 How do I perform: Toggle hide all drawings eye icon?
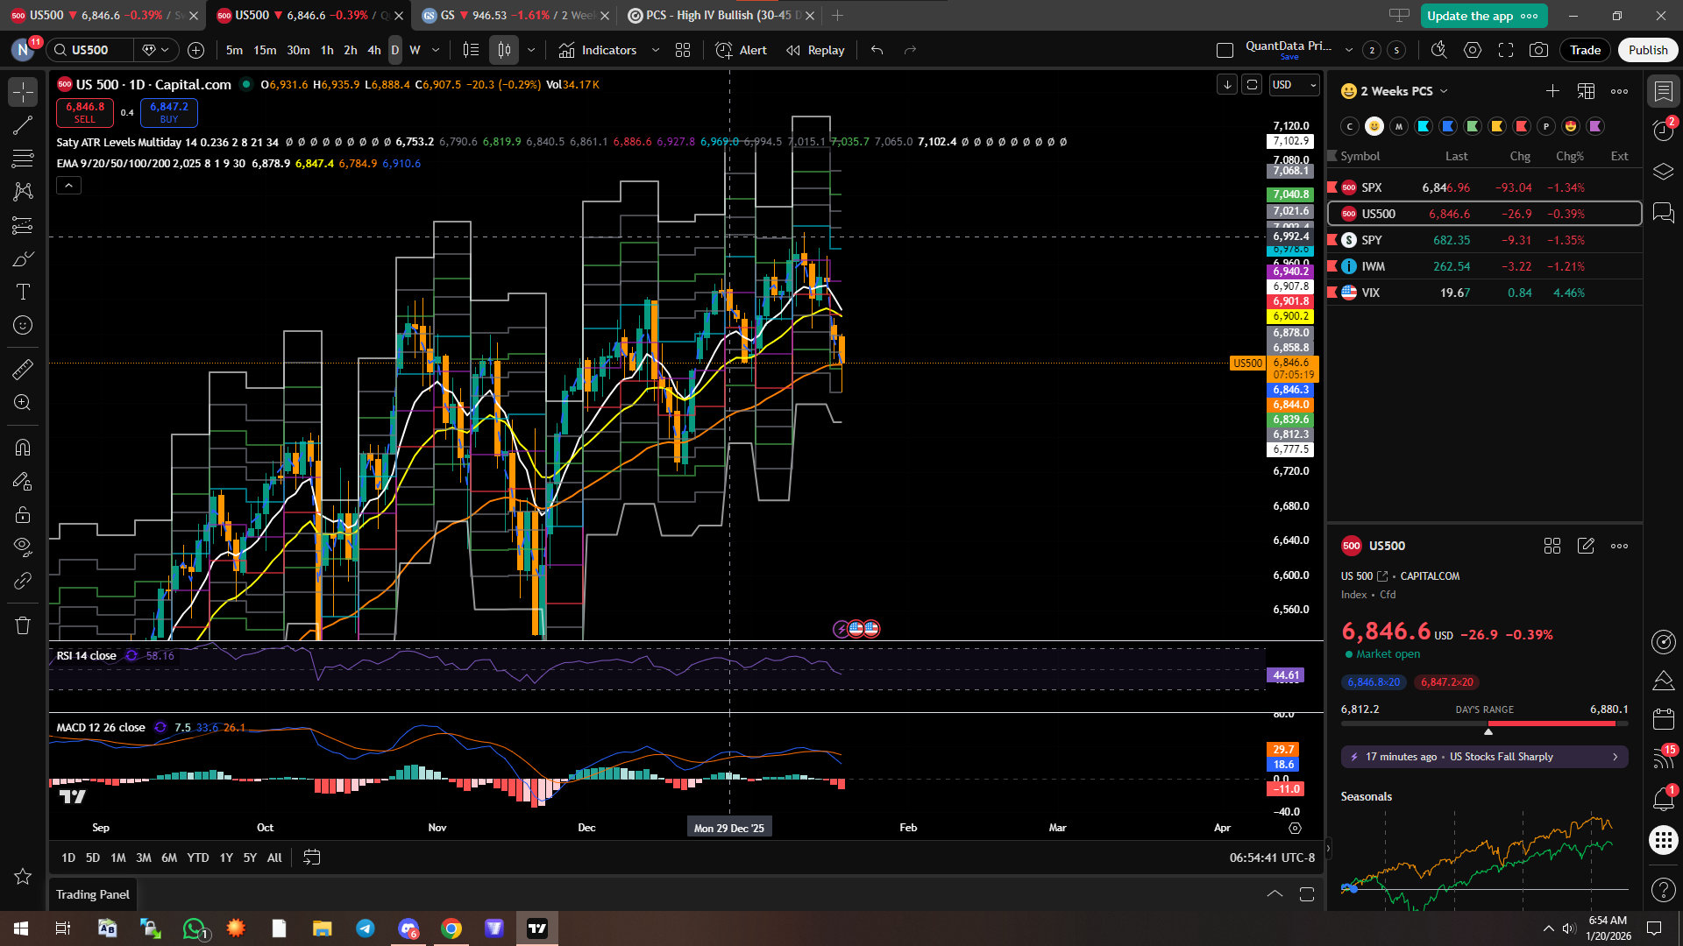23,547
